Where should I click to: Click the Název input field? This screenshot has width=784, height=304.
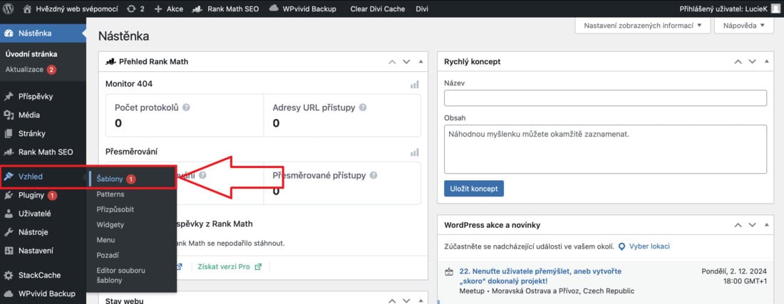point(605,98)
